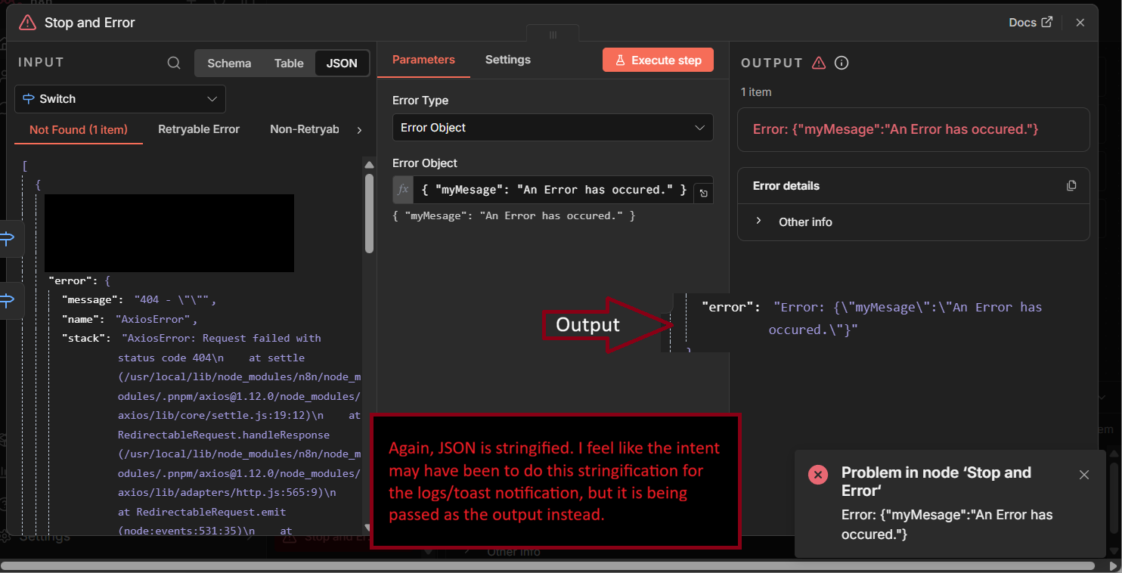Click the Execute step button
This screenshot has width=1122, height=573.
[658, 60]
